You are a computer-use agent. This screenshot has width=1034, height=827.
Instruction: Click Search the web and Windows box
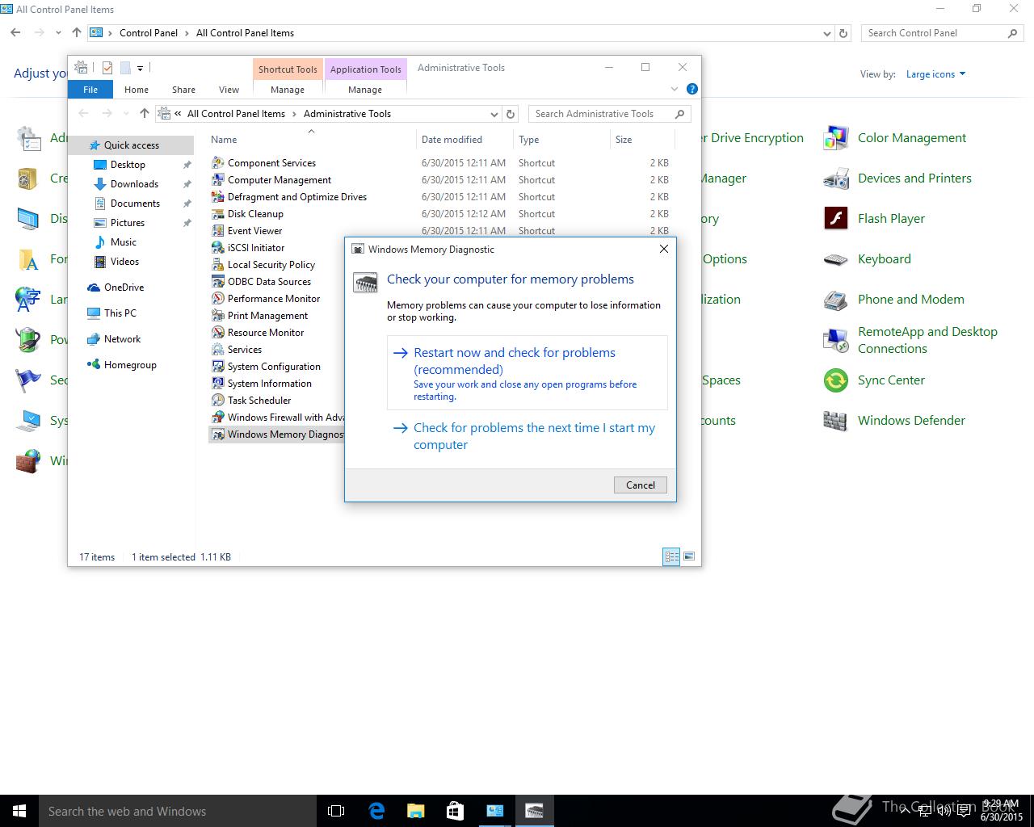coord(178,811)
